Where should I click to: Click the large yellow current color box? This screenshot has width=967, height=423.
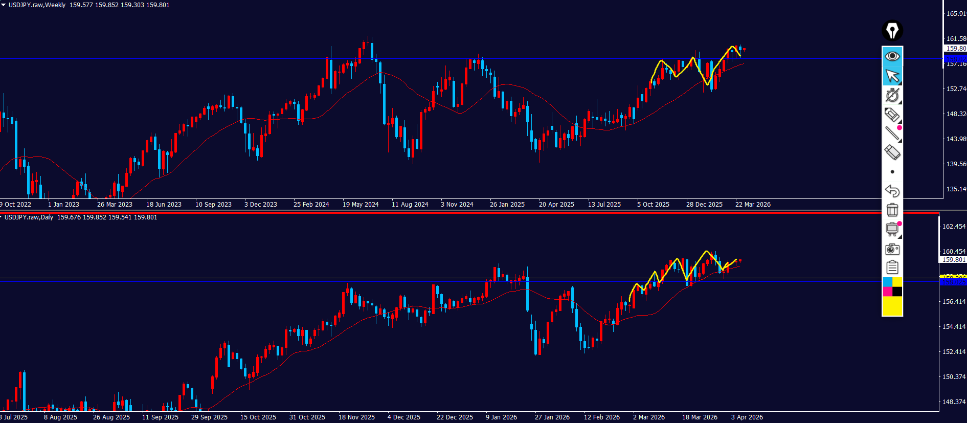coord(892,306)
